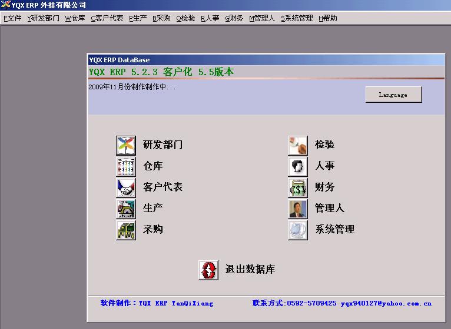Open the 检验 inspection icon
451x329 pixels.
(298, 145)
